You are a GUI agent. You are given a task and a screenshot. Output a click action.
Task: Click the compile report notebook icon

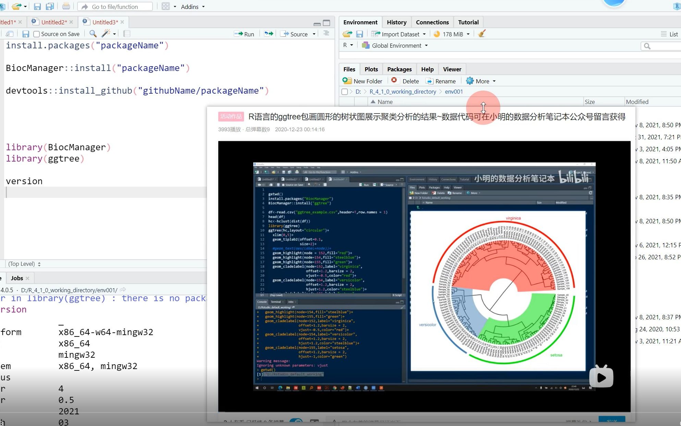point(127,34)
